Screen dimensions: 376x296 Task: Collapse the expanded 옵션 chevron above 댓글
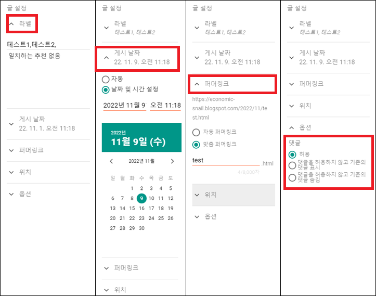pyautogui.click(x=292, y=127)
